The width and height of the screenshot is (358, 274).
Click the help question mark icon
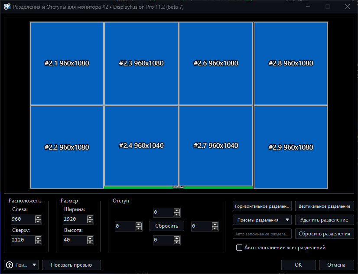click(10, 265)
